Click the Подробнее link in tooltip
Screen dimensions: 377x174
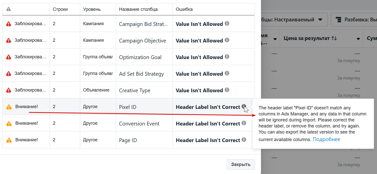coord(326,139)
